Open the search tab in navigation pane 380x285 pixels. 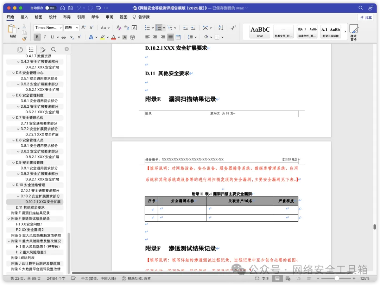click(53, 50)
